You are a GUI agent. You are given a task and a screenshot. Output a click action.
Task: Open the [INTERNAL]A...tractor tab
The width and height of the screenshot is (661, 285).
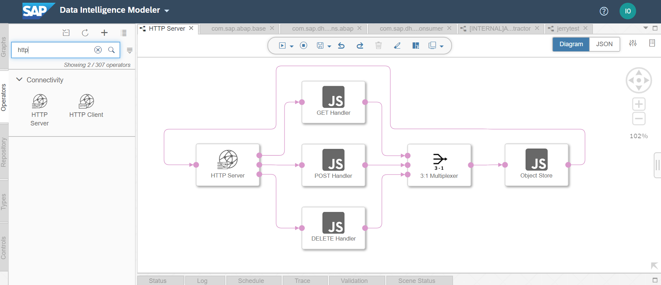[500, 29]
